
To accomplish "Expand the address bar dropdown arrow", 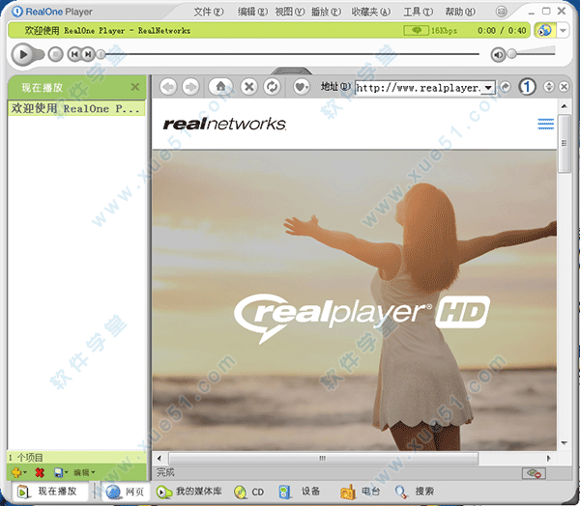I will 488,88.
